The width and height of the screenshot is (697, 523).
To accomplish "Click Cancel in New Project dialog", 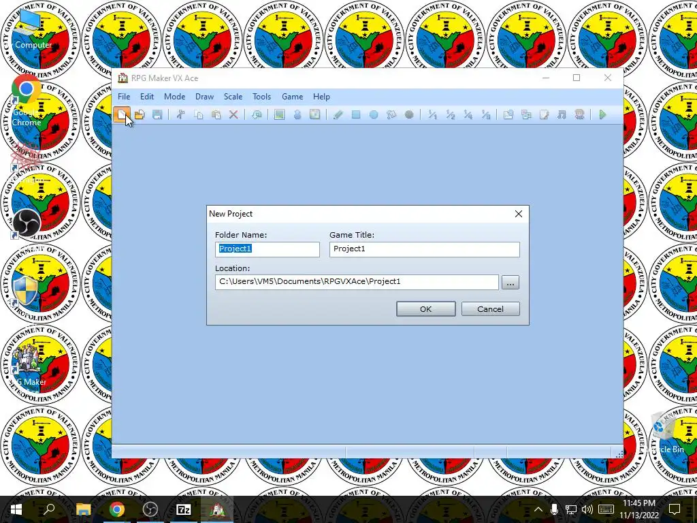I will tap(490, 309).
